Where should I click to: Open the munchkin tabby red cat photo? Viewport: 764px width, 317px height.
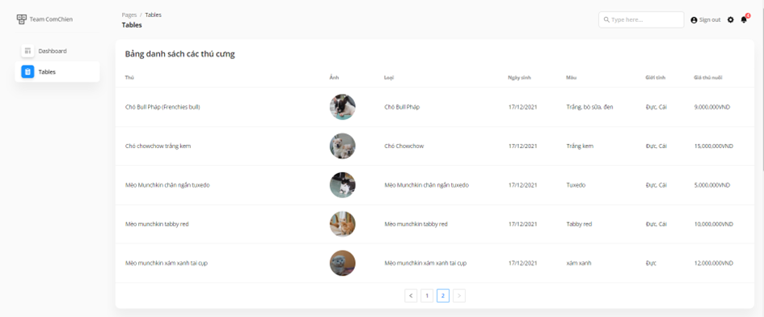pyautogui.click(x=343, y=224)
